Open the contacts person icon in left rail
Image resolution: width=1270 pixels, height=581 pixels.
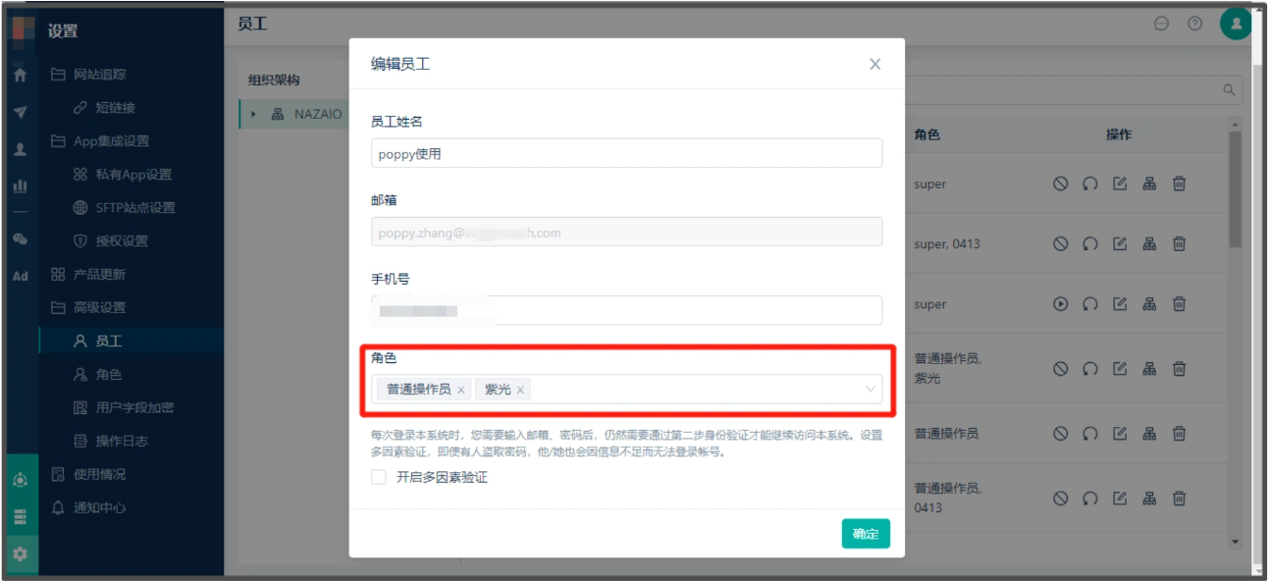20,150
